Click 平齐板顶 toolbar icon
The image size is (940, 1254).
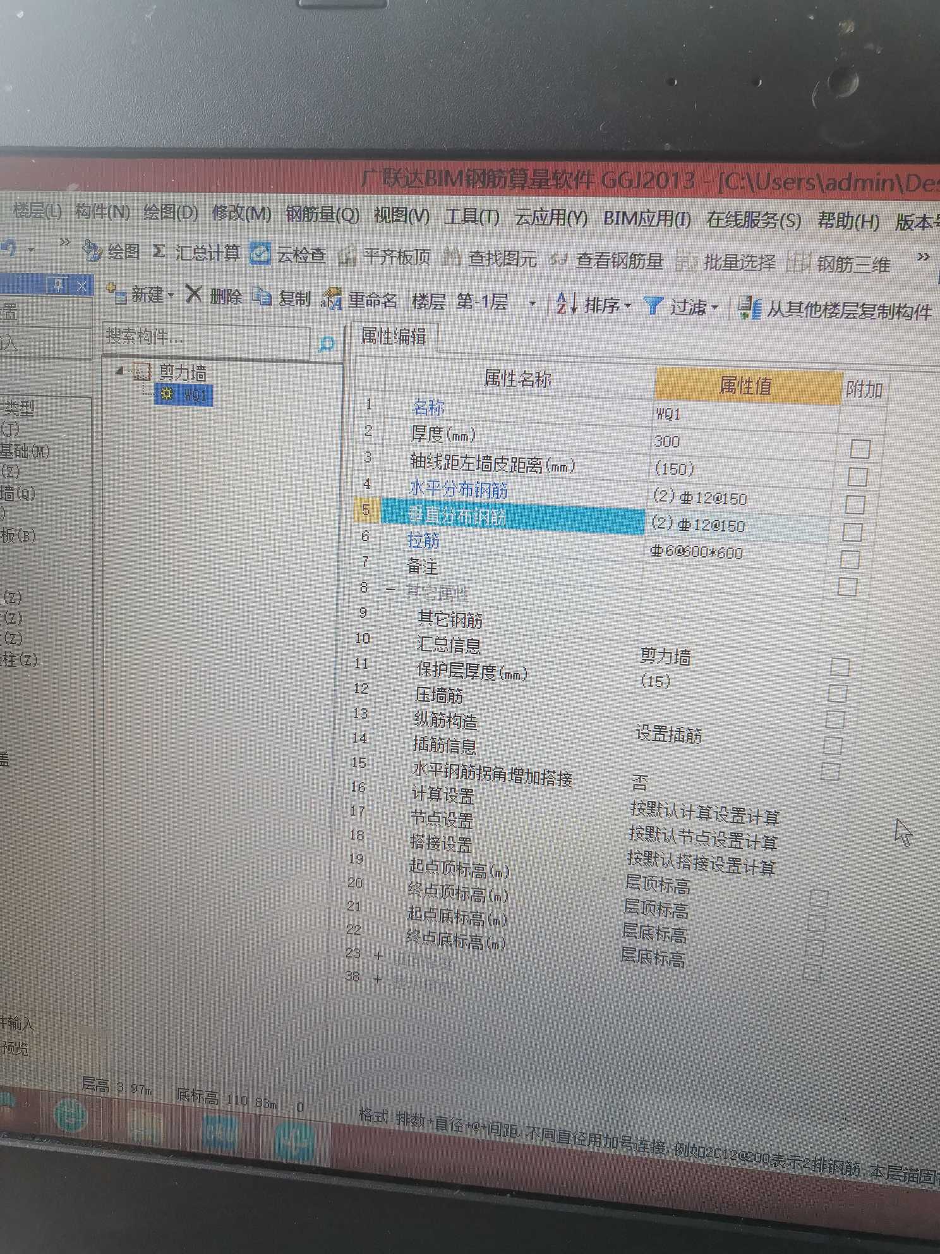346,256
